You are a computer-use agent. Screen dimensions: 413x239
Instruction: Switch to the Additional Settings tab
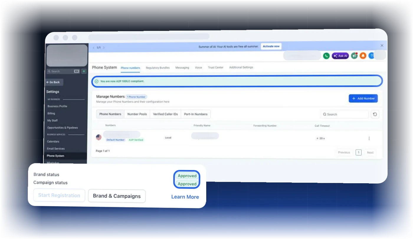241,67
